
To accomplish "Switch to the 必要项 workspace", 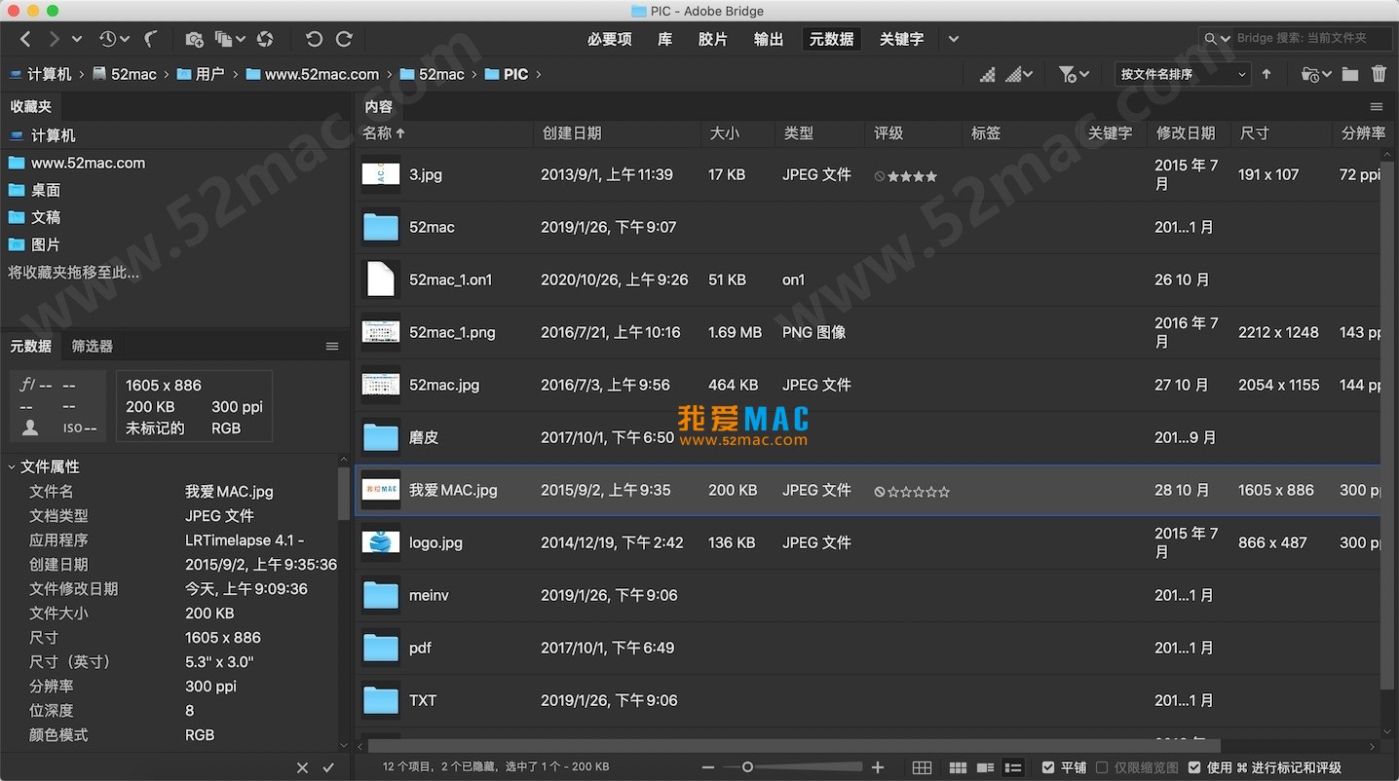I will coord(609,39).
